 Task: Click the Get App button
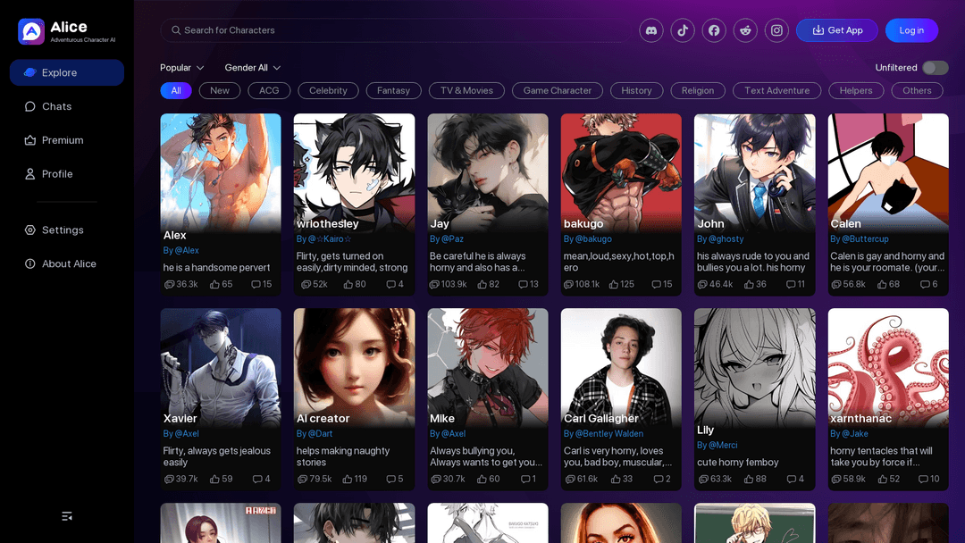pyautogui.click(x=836, y=30)
